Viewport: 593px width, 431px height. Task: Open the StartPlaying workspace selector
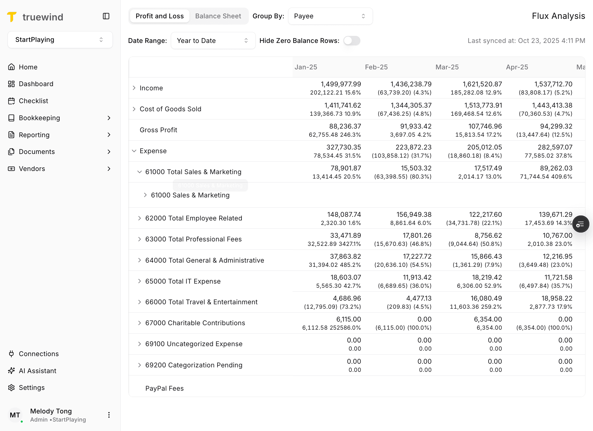pyautogui.click(x=60, y=40)
